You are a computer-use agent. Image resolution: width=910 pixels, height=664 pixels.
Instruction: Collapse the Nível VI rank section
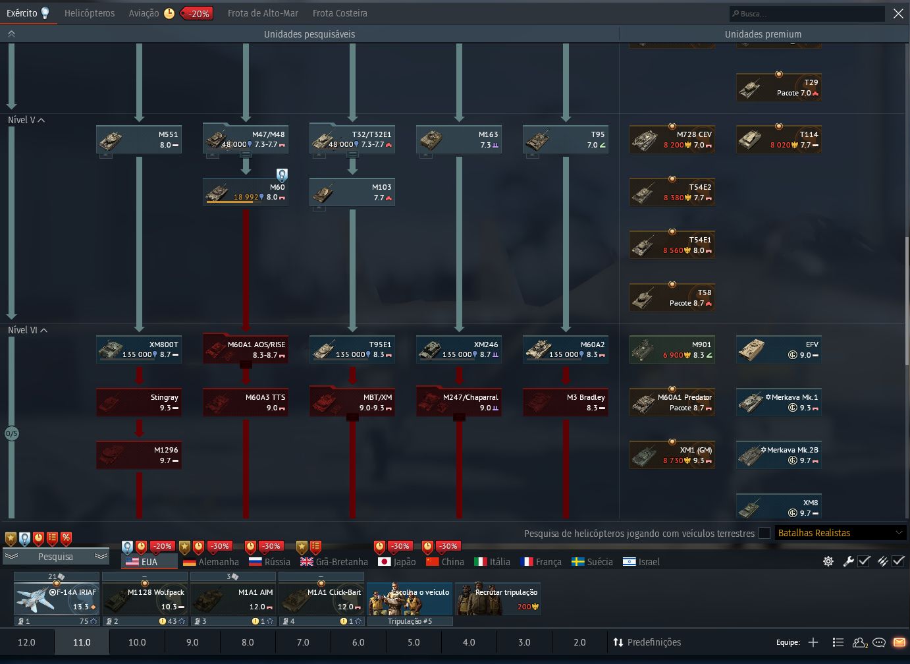click(44, 331)
